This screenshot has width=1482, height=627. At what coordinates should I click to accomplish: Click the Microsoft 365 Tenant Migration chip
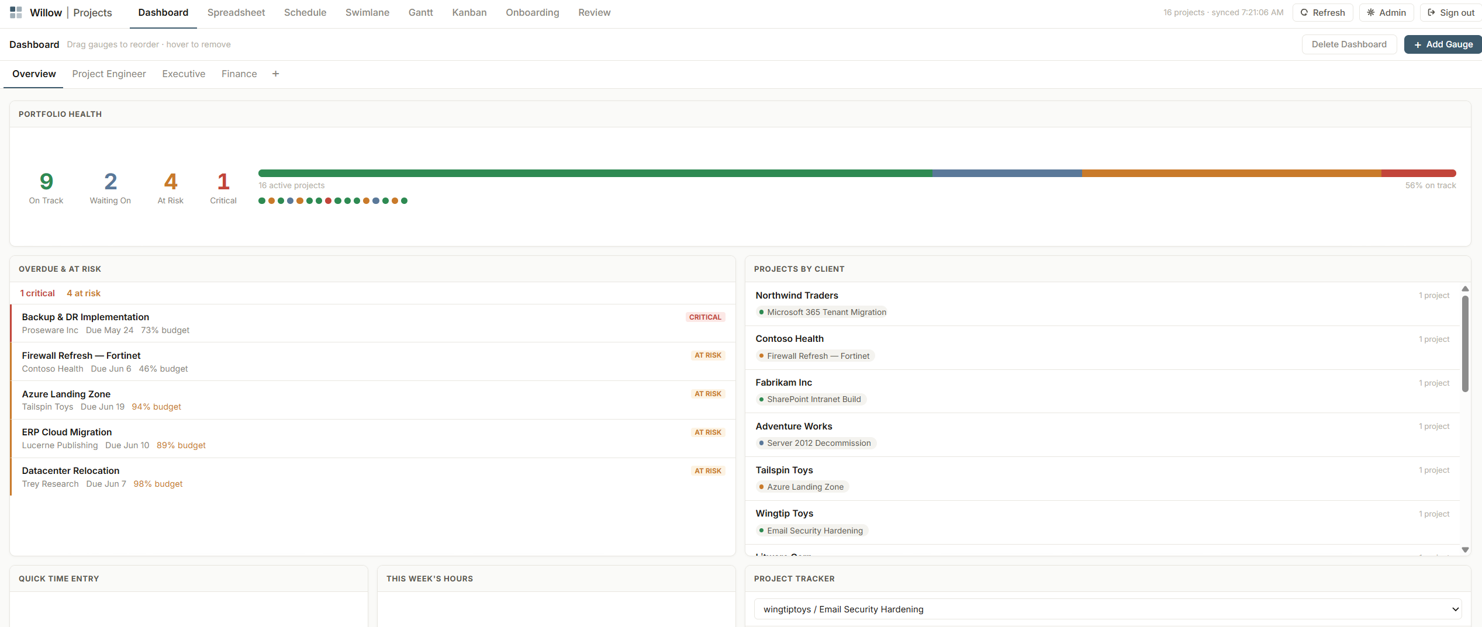tap(823, 312)
